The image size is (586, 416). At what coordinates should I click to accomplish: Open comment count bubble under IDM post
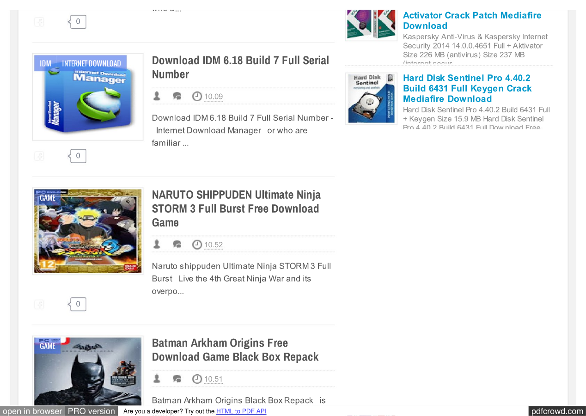(x=78, y=156)
